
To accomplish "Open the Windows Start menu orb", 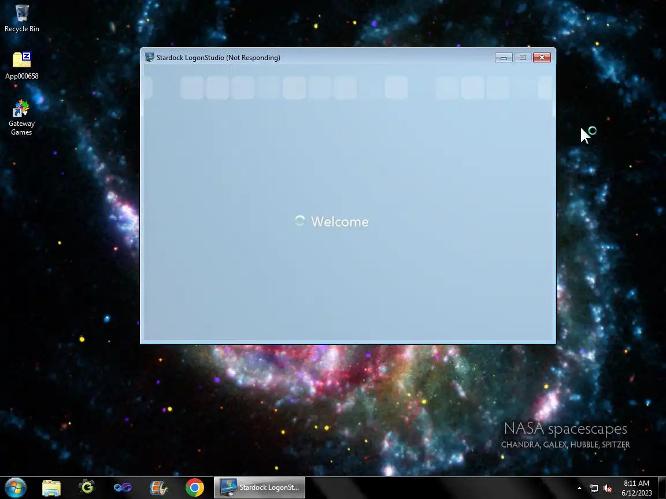I will point(15,487).
